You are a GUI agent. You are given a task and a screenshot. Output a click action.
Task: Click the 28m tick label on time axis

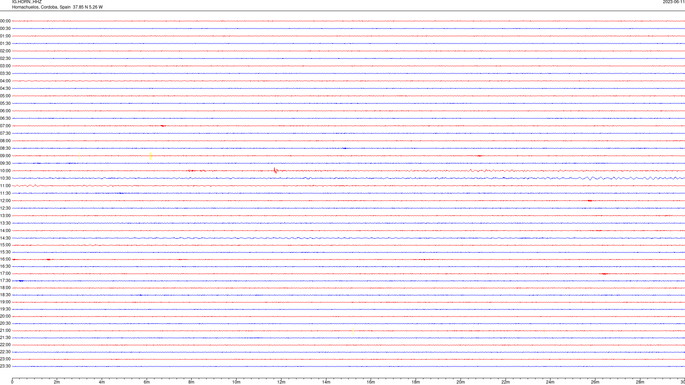(x=640, y=382)
